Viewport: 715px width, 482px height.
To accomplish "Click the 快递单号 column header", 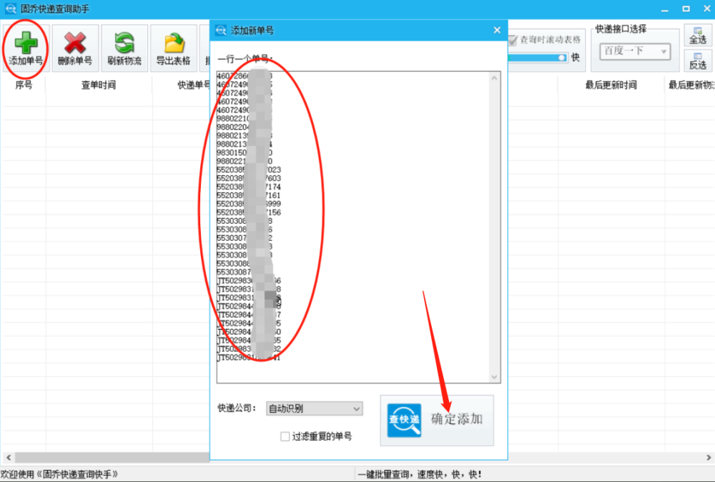I will [194, 85].
